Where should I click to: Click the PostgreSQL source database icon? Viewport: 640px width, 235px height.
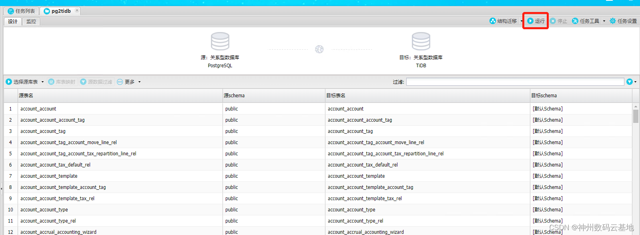tap(220, 42)
